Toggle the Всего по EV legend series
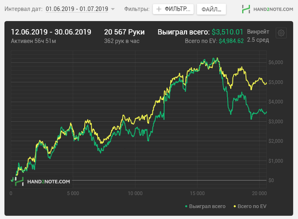The height and width of the screenshot is (219, 298). coord(250,206)
